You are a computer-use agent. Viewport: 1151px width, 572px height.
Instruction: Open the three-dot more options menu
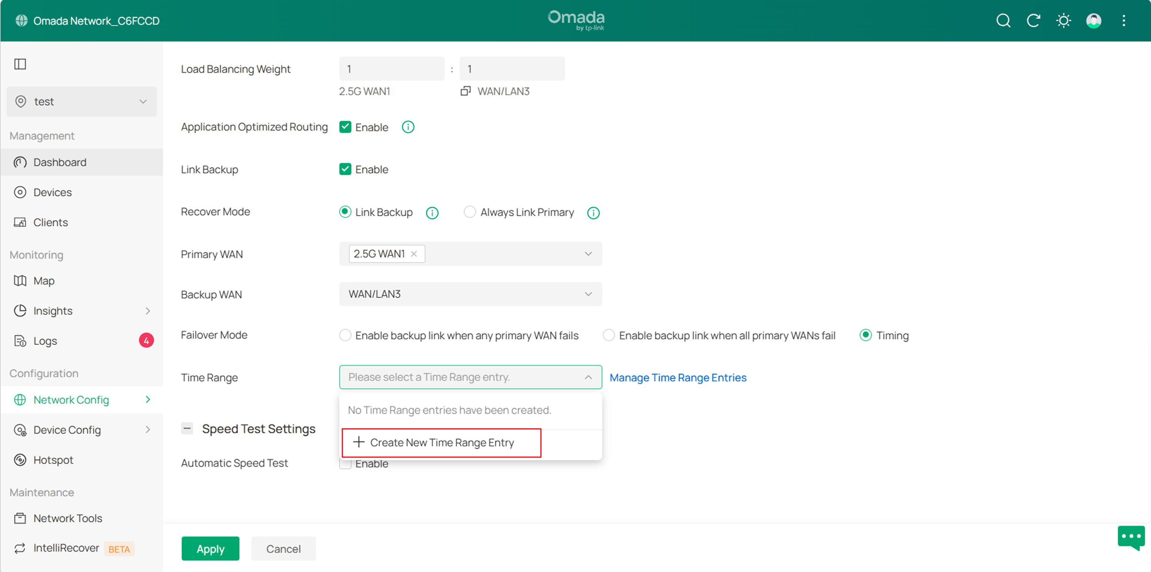click(x=1124, y=20)
